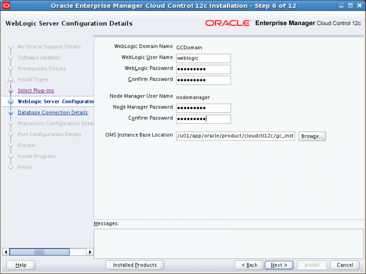Screen dimensions: 366x274
Task: Click Repository Configuration Details step
Action: (x=56, y=124)
